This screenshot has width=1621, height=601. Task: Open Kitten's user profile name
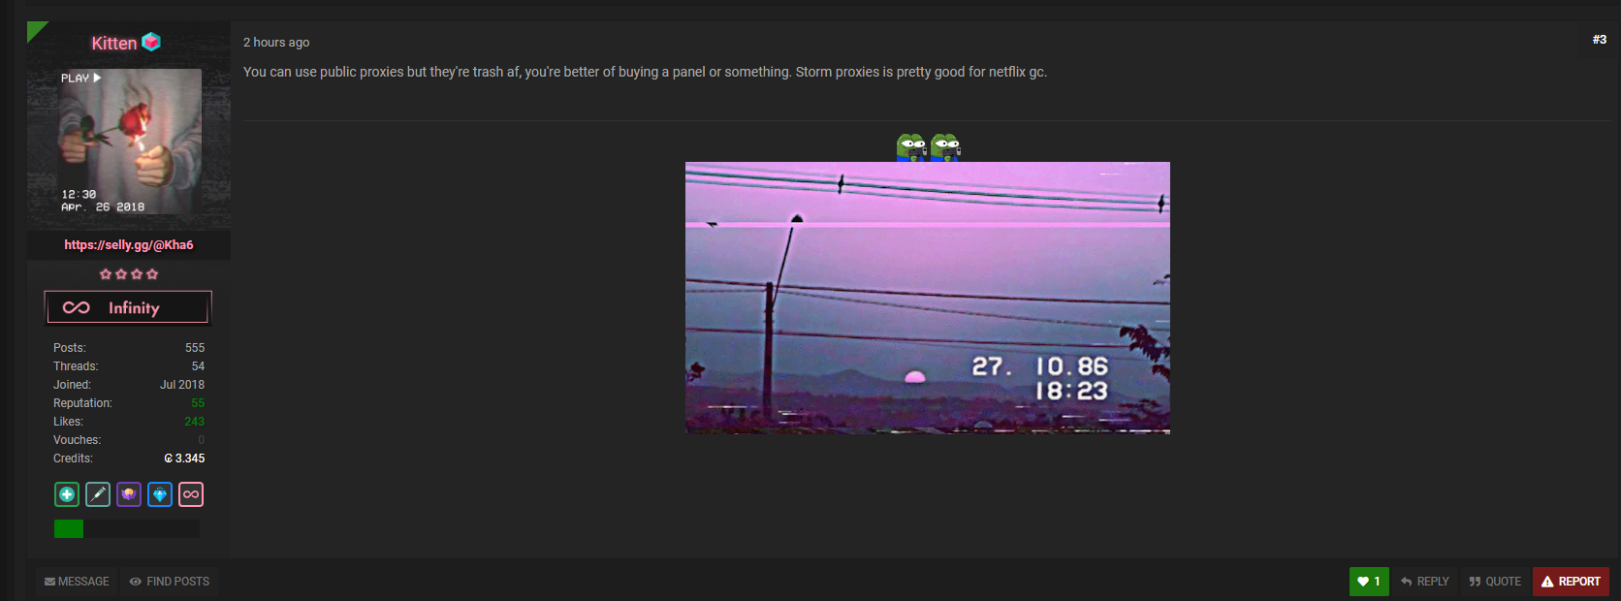click(x=114, y=43)
